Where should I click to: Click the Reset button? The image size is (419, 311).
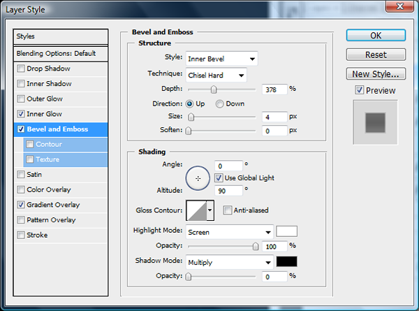coord(376,55)
